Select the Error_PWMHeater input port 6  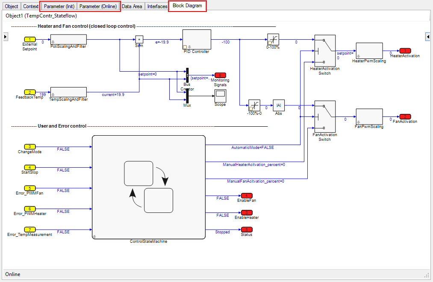pos(30,209)
